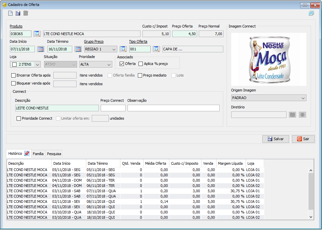The width and height of the screenshot is (322, 230).
Task: Click the Preço Oferta field
Action: coord(185,34)
